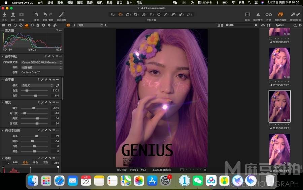Toggle the Exposure Warning triangle

coord(258,15)
